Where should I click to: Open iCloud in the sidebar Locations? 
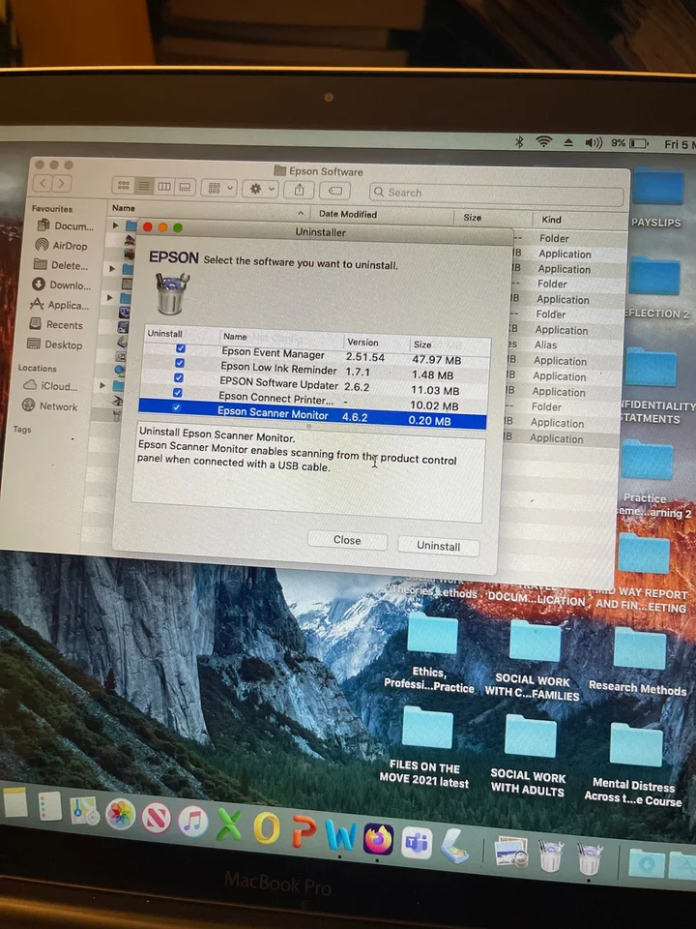coord(50,386)
